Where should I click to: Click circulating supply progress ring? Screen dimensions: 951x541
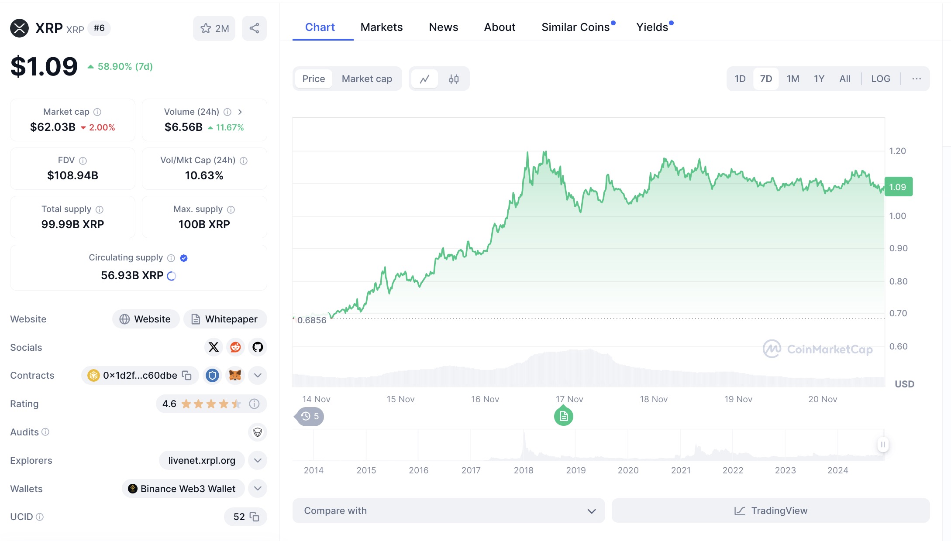pyautogui.click(x=172, y=276)
